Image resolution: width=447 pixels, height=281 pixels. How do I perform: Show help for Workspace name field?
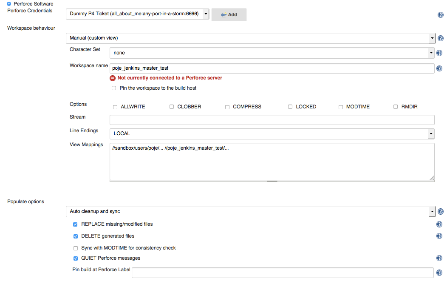[439, 68]
